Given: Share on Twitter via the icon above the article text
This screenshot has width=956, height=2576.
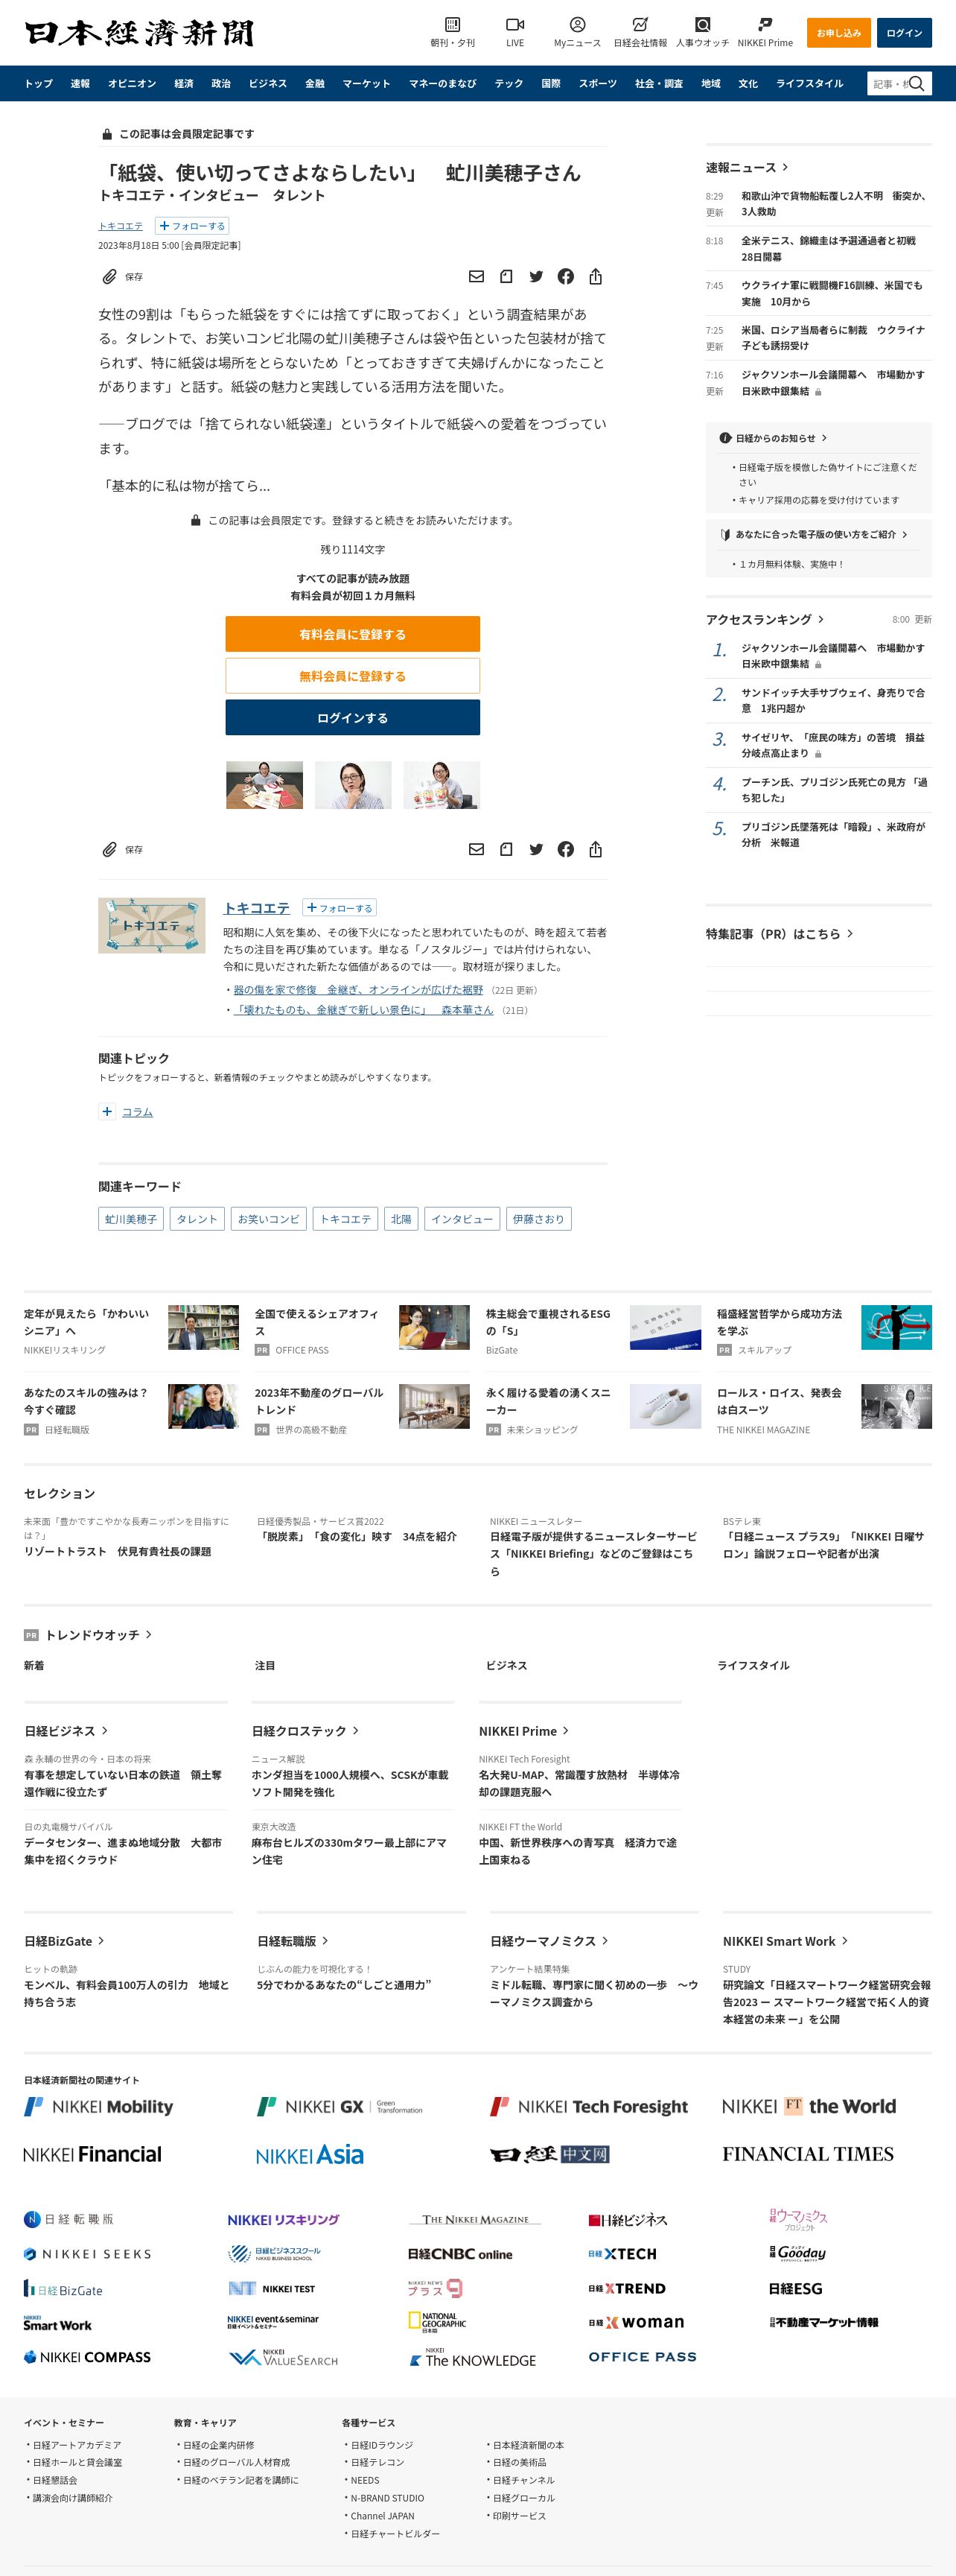Looking at the screenshot, I should point(536,276).
